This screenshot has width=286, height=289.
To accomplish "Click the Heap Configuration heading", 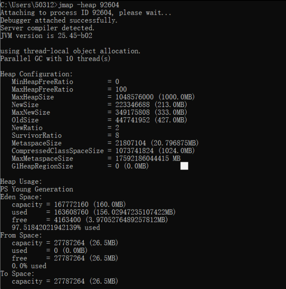I will 37,74.
